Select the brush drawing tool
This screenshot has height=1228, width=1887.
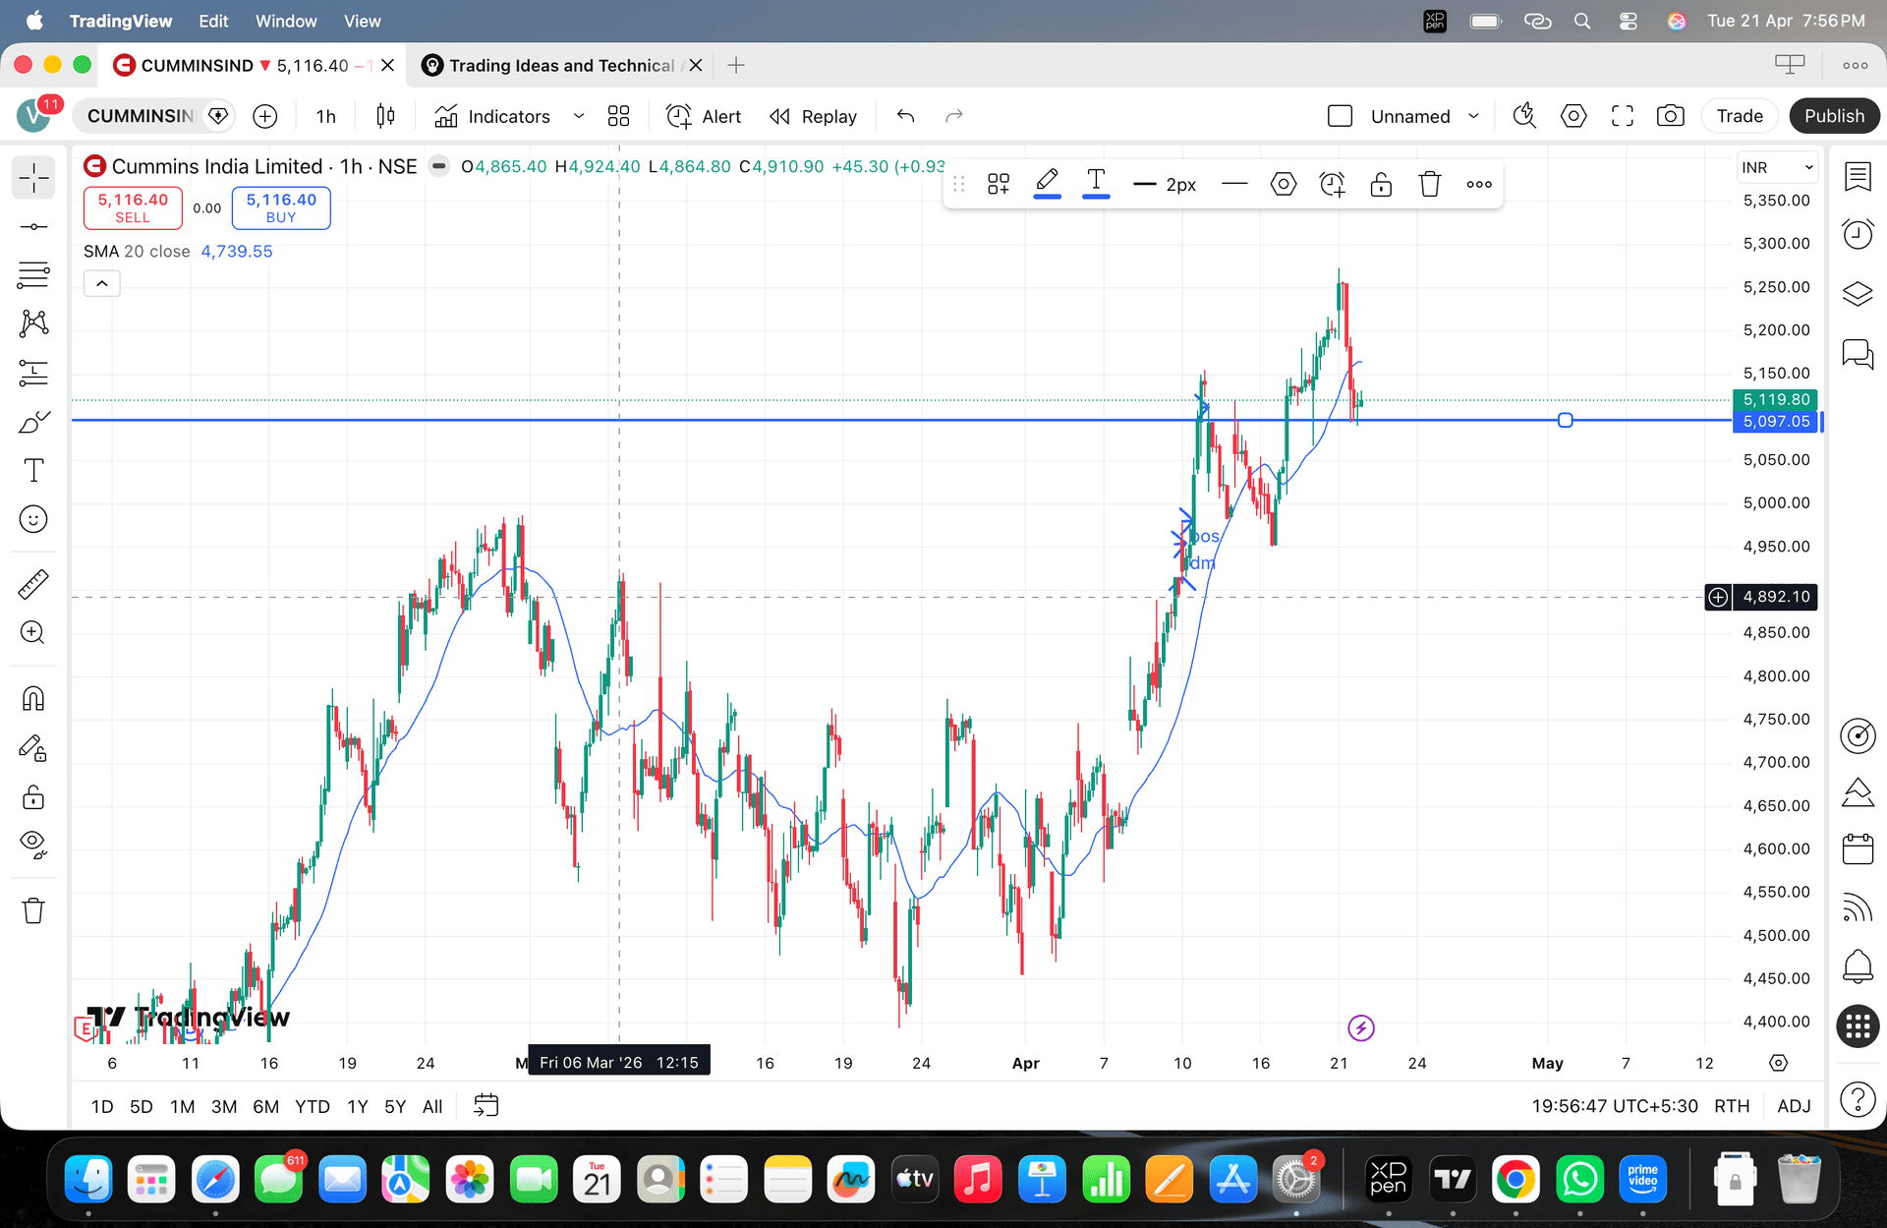[33, 422]
